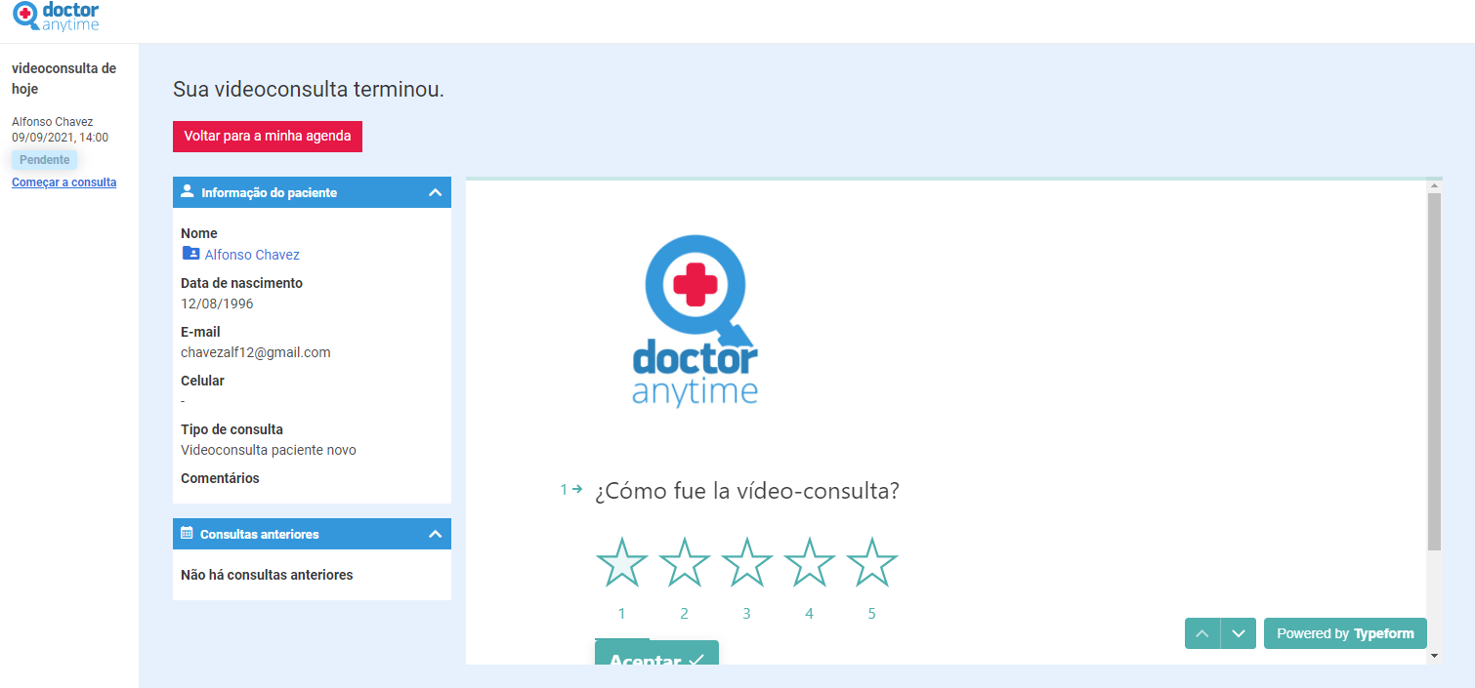1475x688 pixels.
Task: Click the scrollbar down arrow in survey
Action: (1434, 656)
